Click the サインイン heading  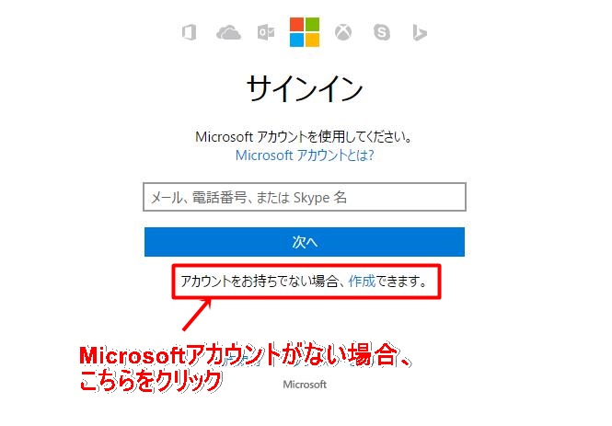pos(305,88)
